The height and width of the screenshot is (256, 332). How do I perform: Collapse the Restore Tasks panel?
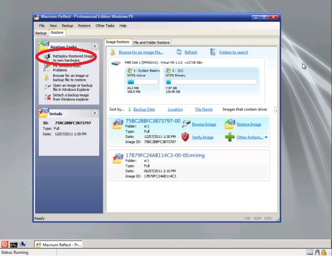click(x=95, y=46)
